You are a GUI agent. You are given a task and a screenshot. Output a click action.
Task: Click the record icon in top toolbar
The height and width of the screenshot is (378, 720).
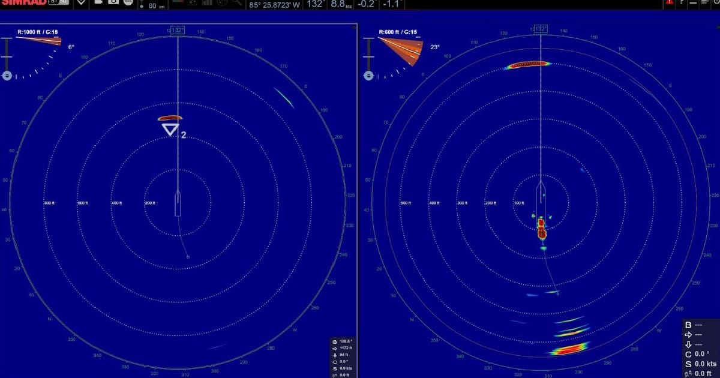click(128, 2)
